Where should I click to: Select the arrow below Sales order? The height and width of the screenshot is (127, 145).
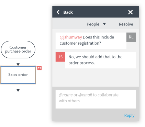tap(18, 88)
